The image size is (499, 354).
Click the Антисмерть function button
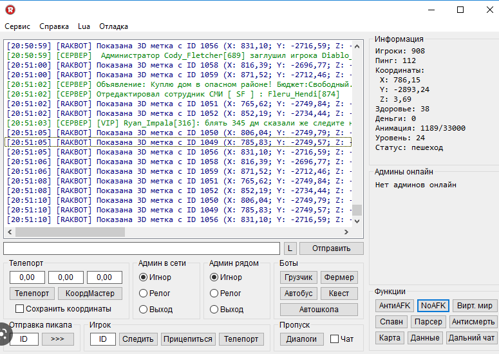[x=473, y=321]
